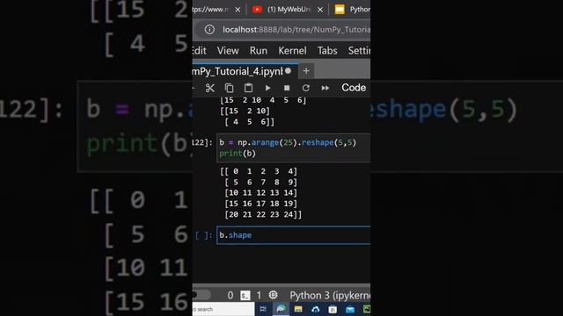
Task: Click the Windows taskbar search box
Action: pyautogui.click(x=223, y=309)
